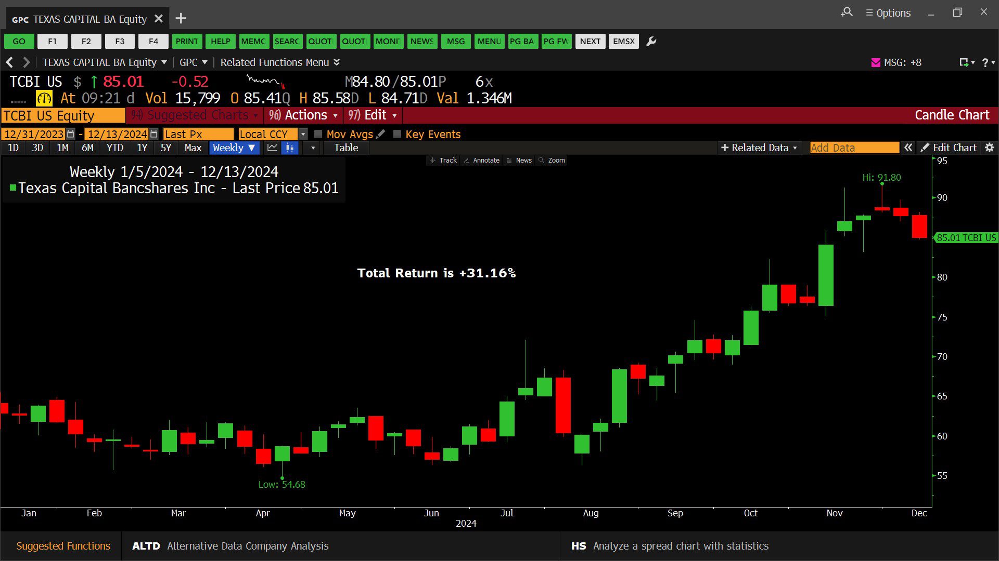Image resolution: width=999 pixels, height=561 pixels.
Task: Click the green GO button
Action: pos(19,42)
